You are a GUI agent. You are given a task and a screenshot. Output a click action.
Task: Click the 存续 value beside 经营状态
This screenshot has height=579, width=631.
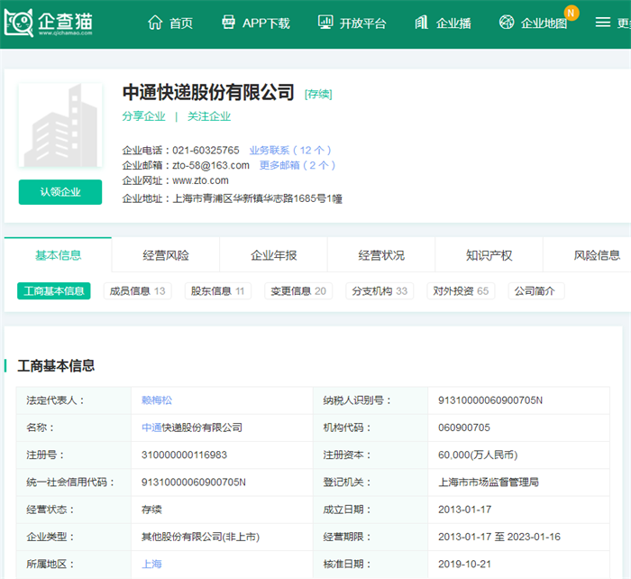[x=151, y=510]
